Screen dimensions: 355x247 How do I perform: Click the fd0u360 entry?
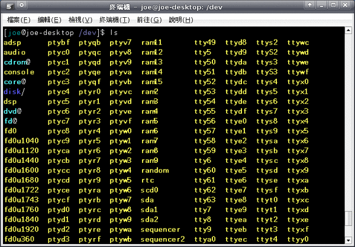tap(20, 239)
